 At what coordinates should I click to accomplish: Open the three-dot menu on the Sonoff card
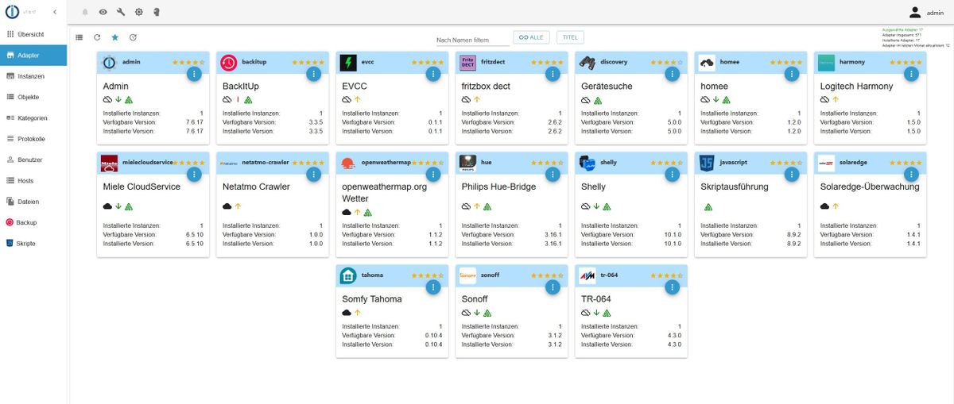(553, 287)
